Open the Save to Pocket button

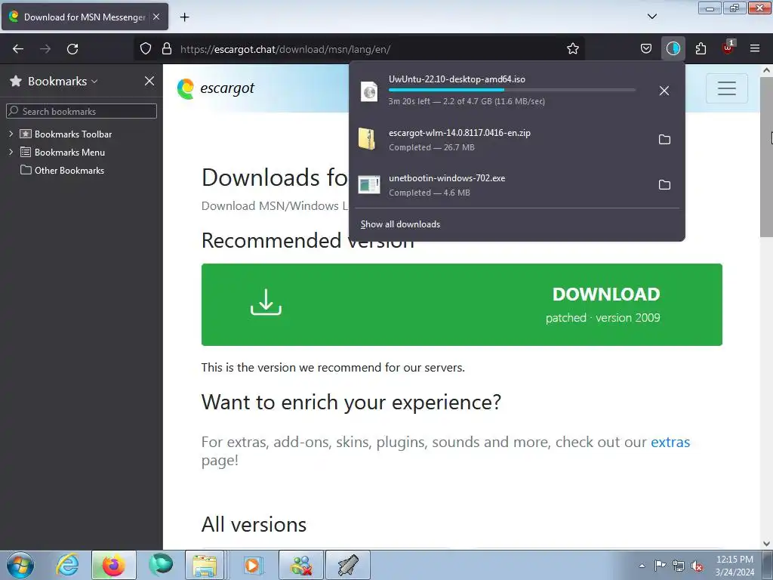coord(646,49)
